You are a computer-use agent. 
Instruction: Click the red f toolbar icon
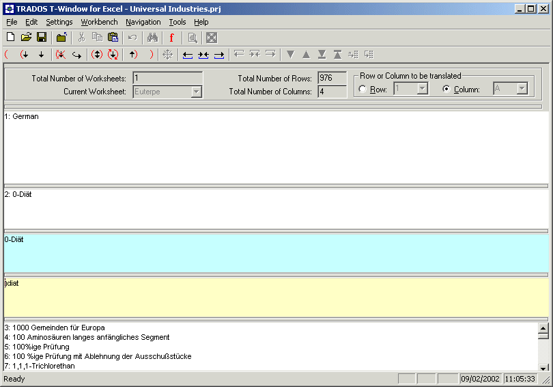coord(172,38)
